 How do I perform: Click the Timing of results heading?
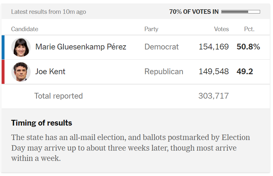click(42, 123)
